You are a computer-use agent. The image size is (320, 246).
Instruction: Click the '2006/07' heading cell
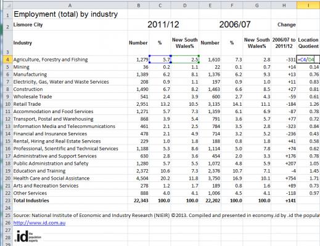click(x=235, y=25)
